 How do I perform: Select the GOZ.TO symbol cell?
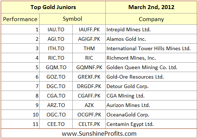(56, 77)
